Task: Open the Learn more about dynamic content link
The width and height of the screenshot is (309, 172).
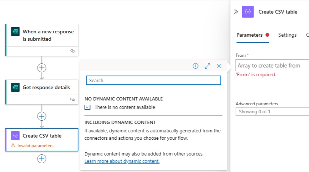Action: [x=122, y=161]
